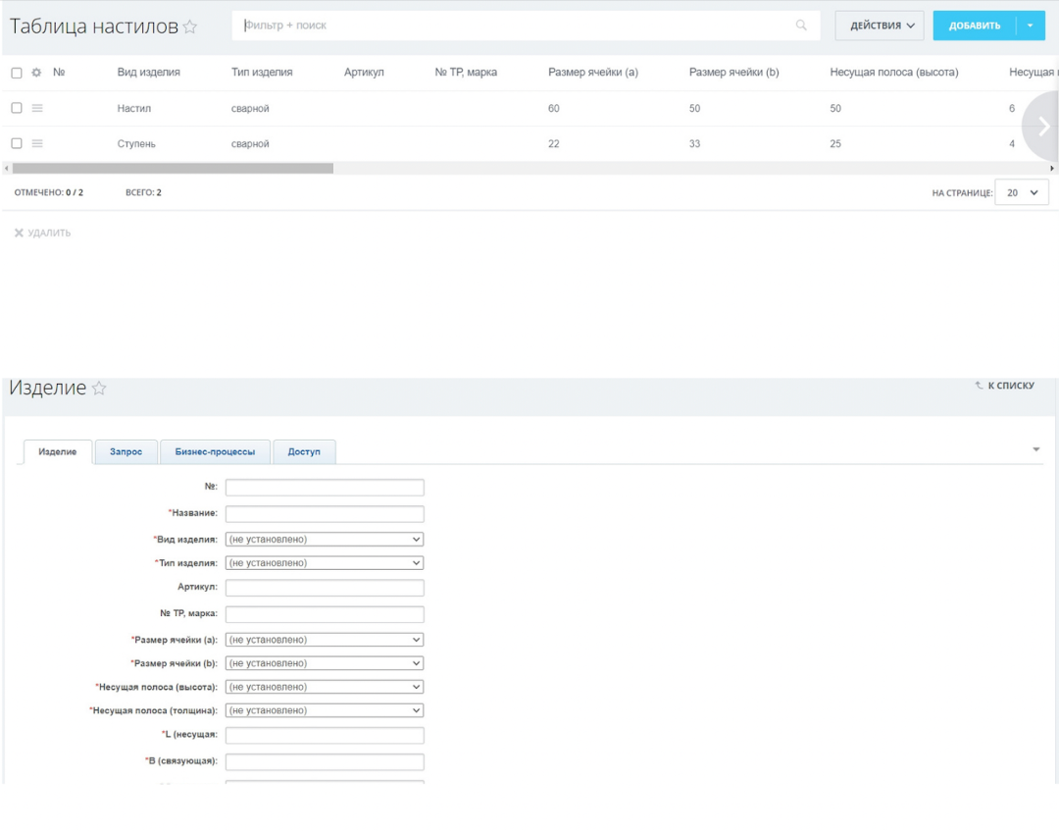Expand the НА СТРАНИЦЕ page size selector
This screenshot has height=832, width=1059.
click(1021, 192)
